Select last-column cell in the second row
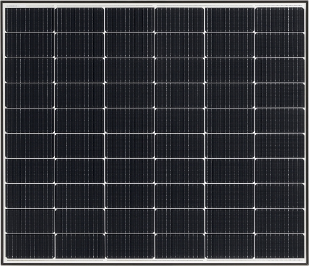This screenshot has width=309, height=266. pos(280,45)
